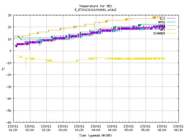Click the chart title 'Temperature for MEX'
This screenshot has height=138, width=184.
95,6
